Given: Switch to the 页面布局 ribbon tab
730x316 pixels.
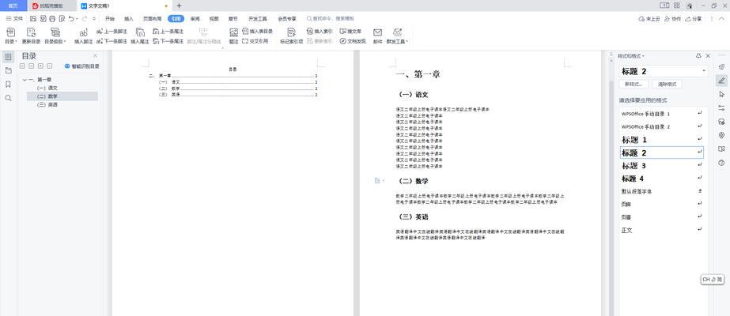Looking at the screenshot, I should pos(152,19).
